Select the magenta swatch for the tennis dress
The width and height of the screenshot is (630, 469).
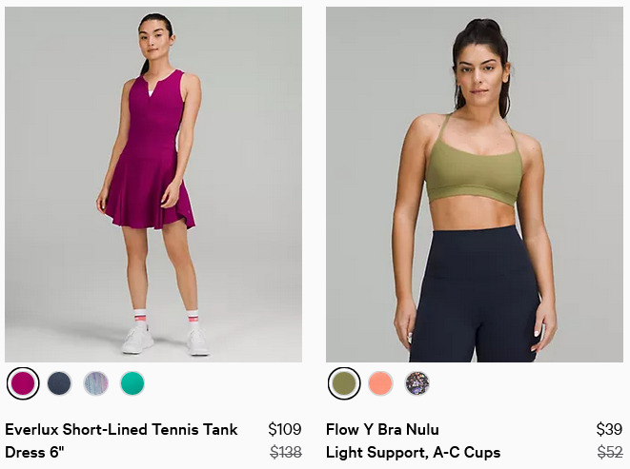[x=23, y=383]
